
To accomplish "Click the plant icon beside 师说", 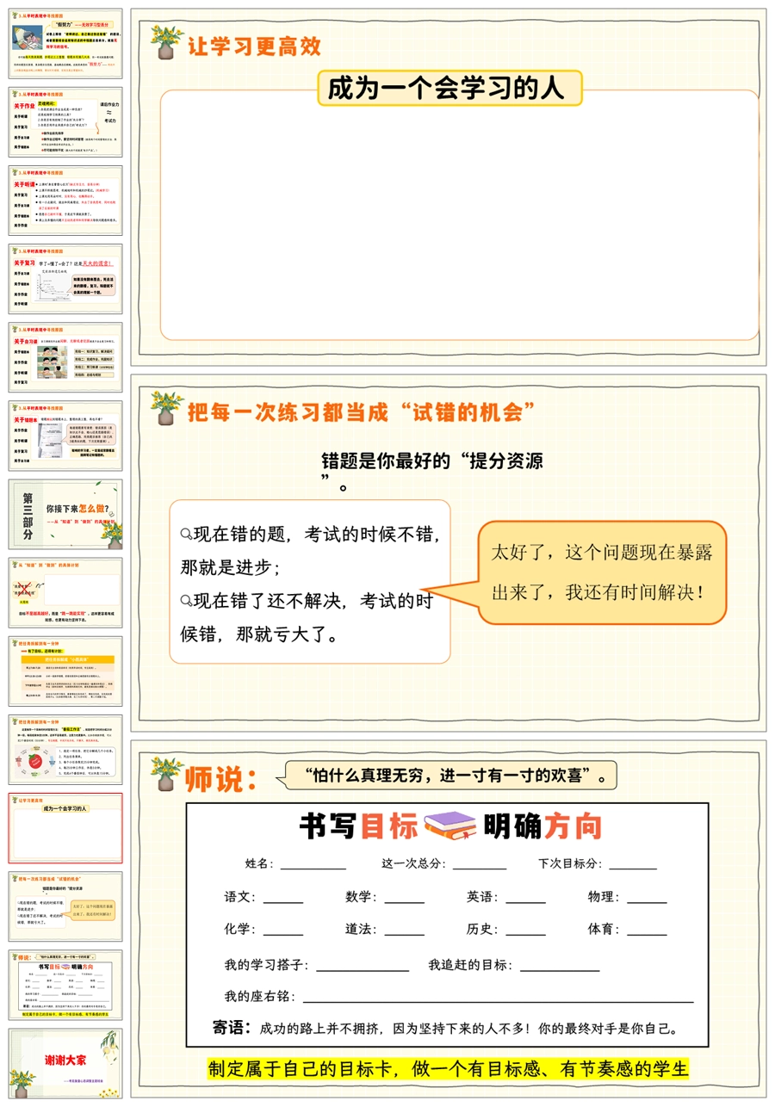I will point(165,775).
